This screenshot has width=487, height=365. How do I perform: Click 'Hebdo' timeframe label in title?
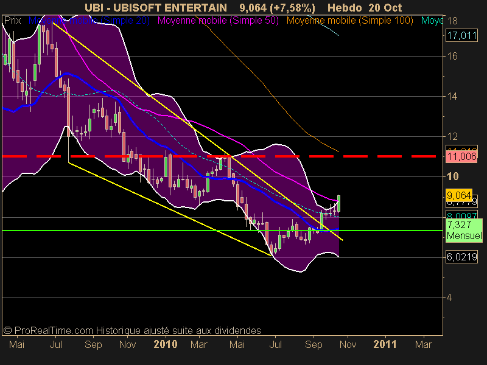[345, 8]
